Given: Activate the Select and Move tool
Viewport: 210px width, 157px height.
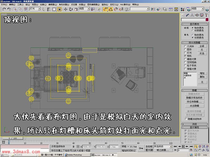Looking at the screenshot, I should [65, 9].
